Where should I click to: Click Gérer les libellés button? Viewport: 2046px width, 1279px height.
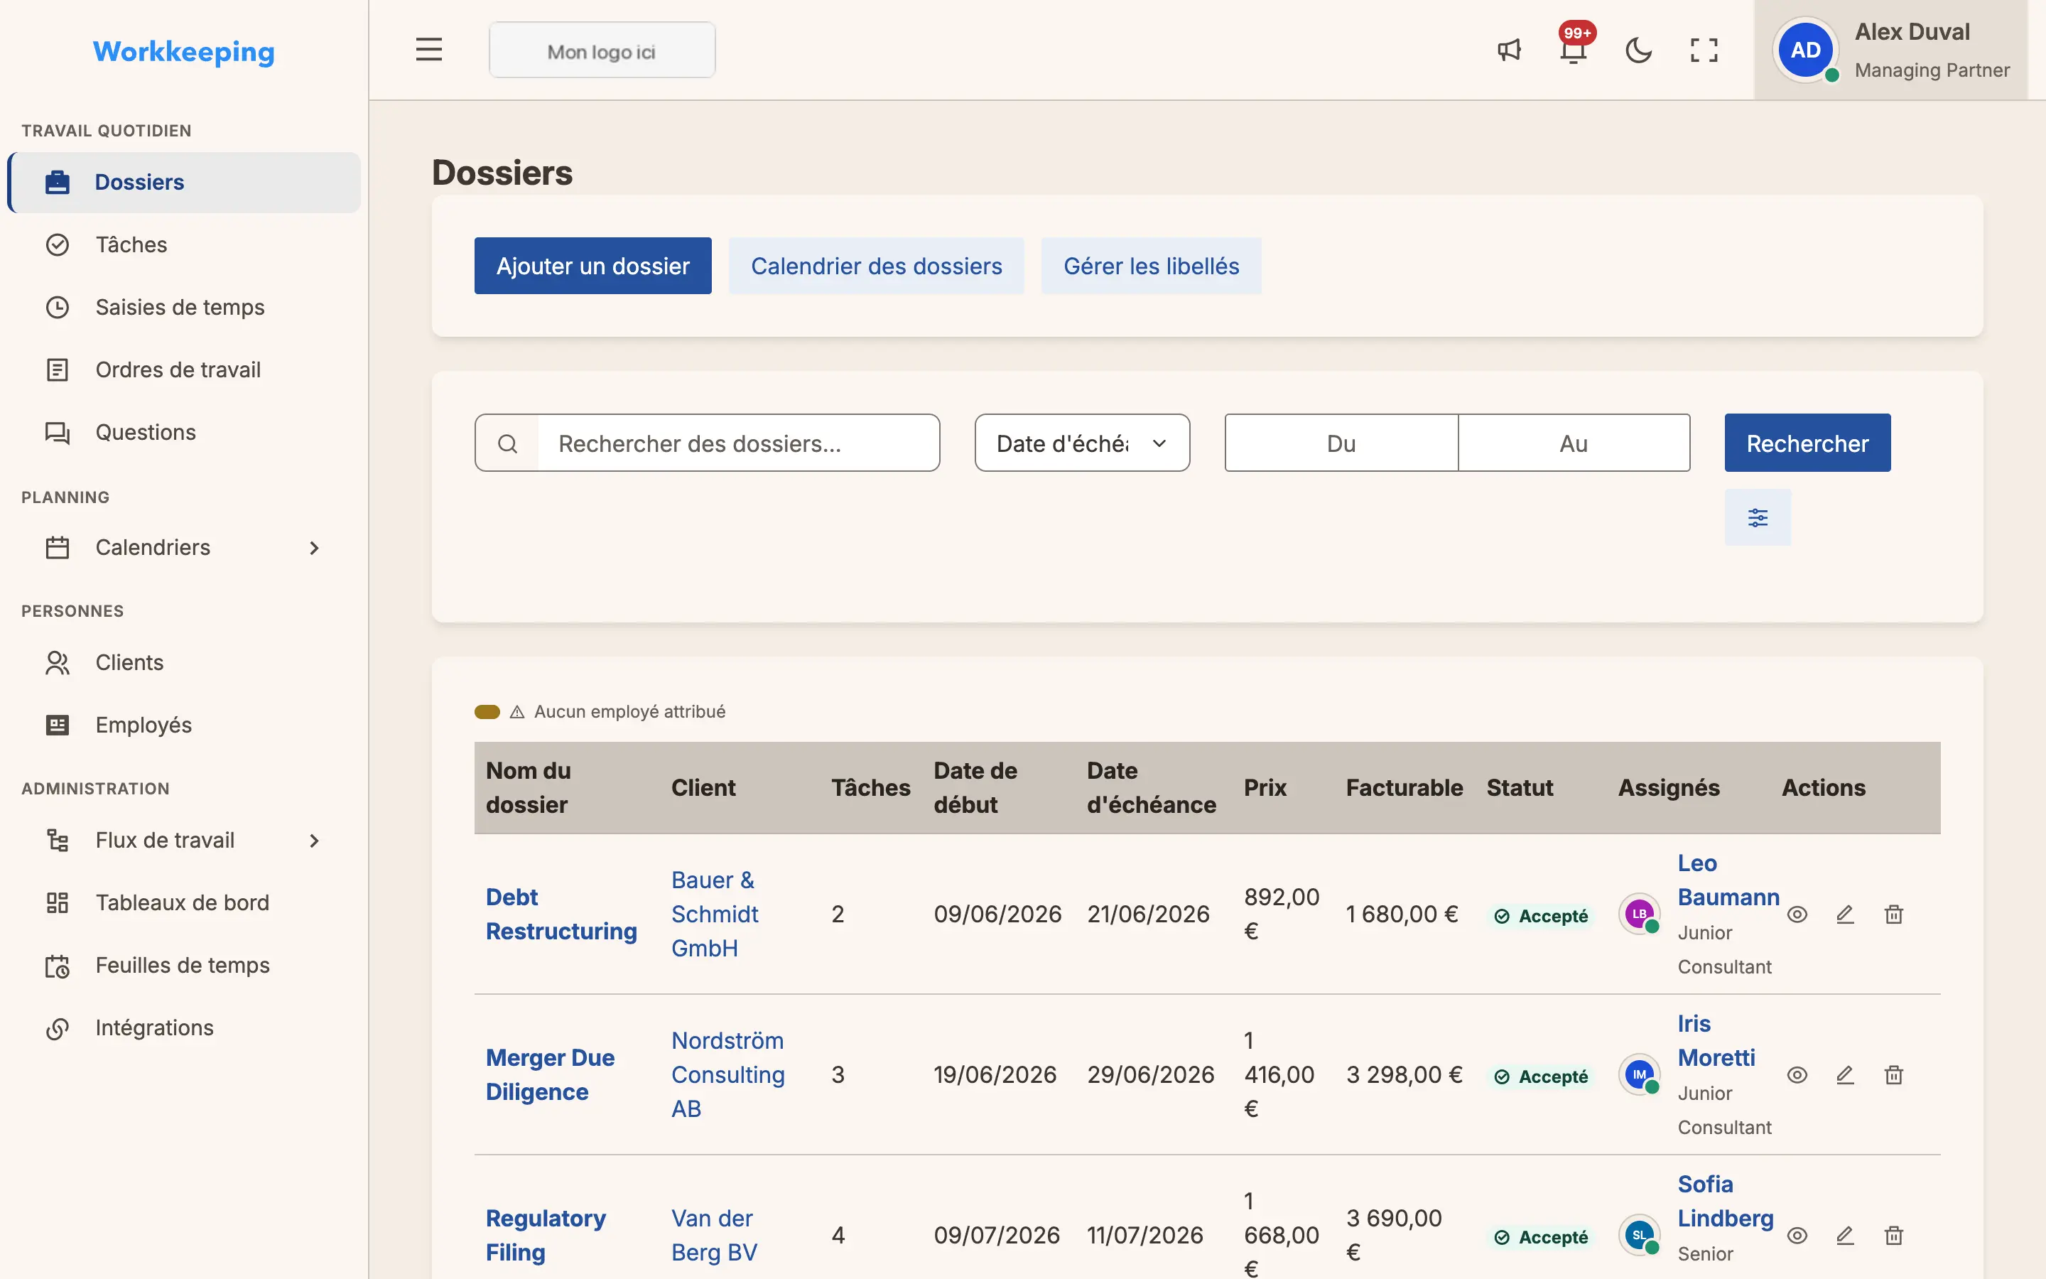pyautogui.click(x=1151, y=266)
